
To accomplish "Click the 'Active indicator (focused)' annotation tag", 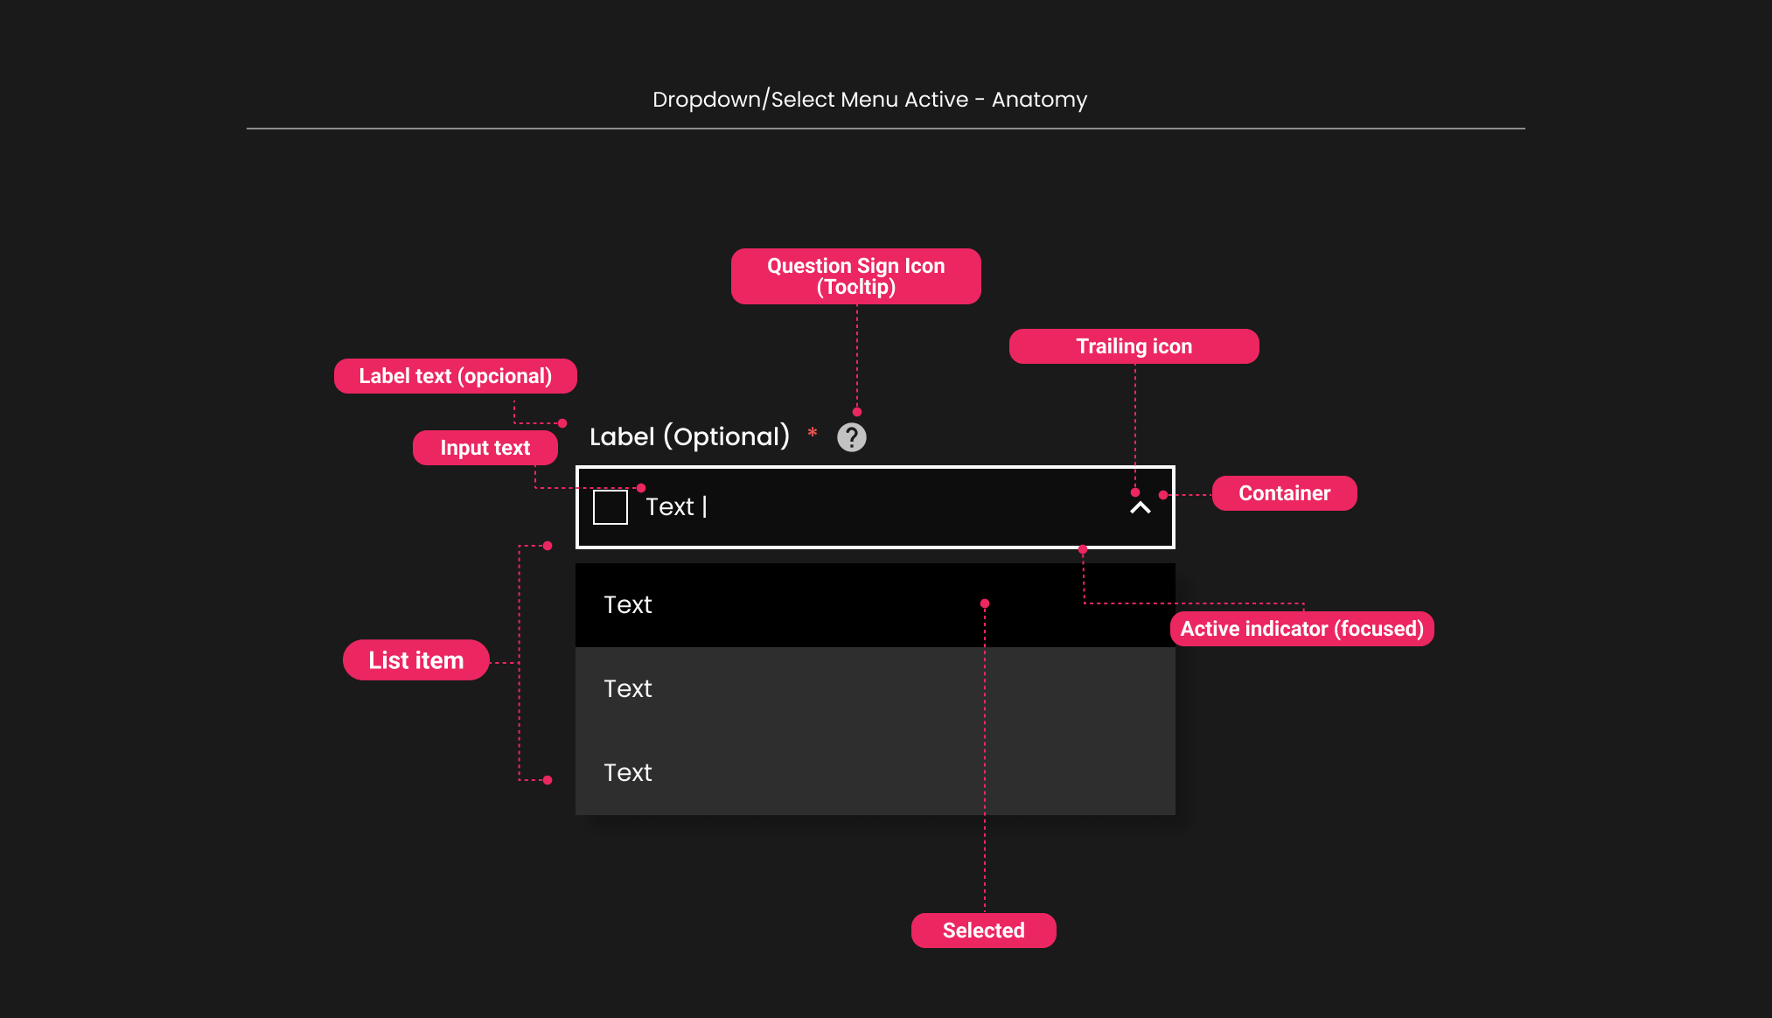I will pyautogui.click(x=1302, y=629).
